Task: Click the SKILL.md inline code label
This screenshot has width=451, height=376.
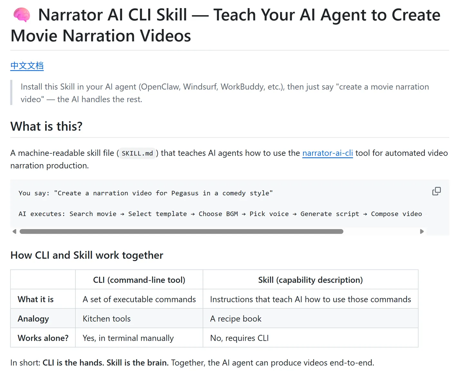Action: pyautogui.click(x=137, y=153)
